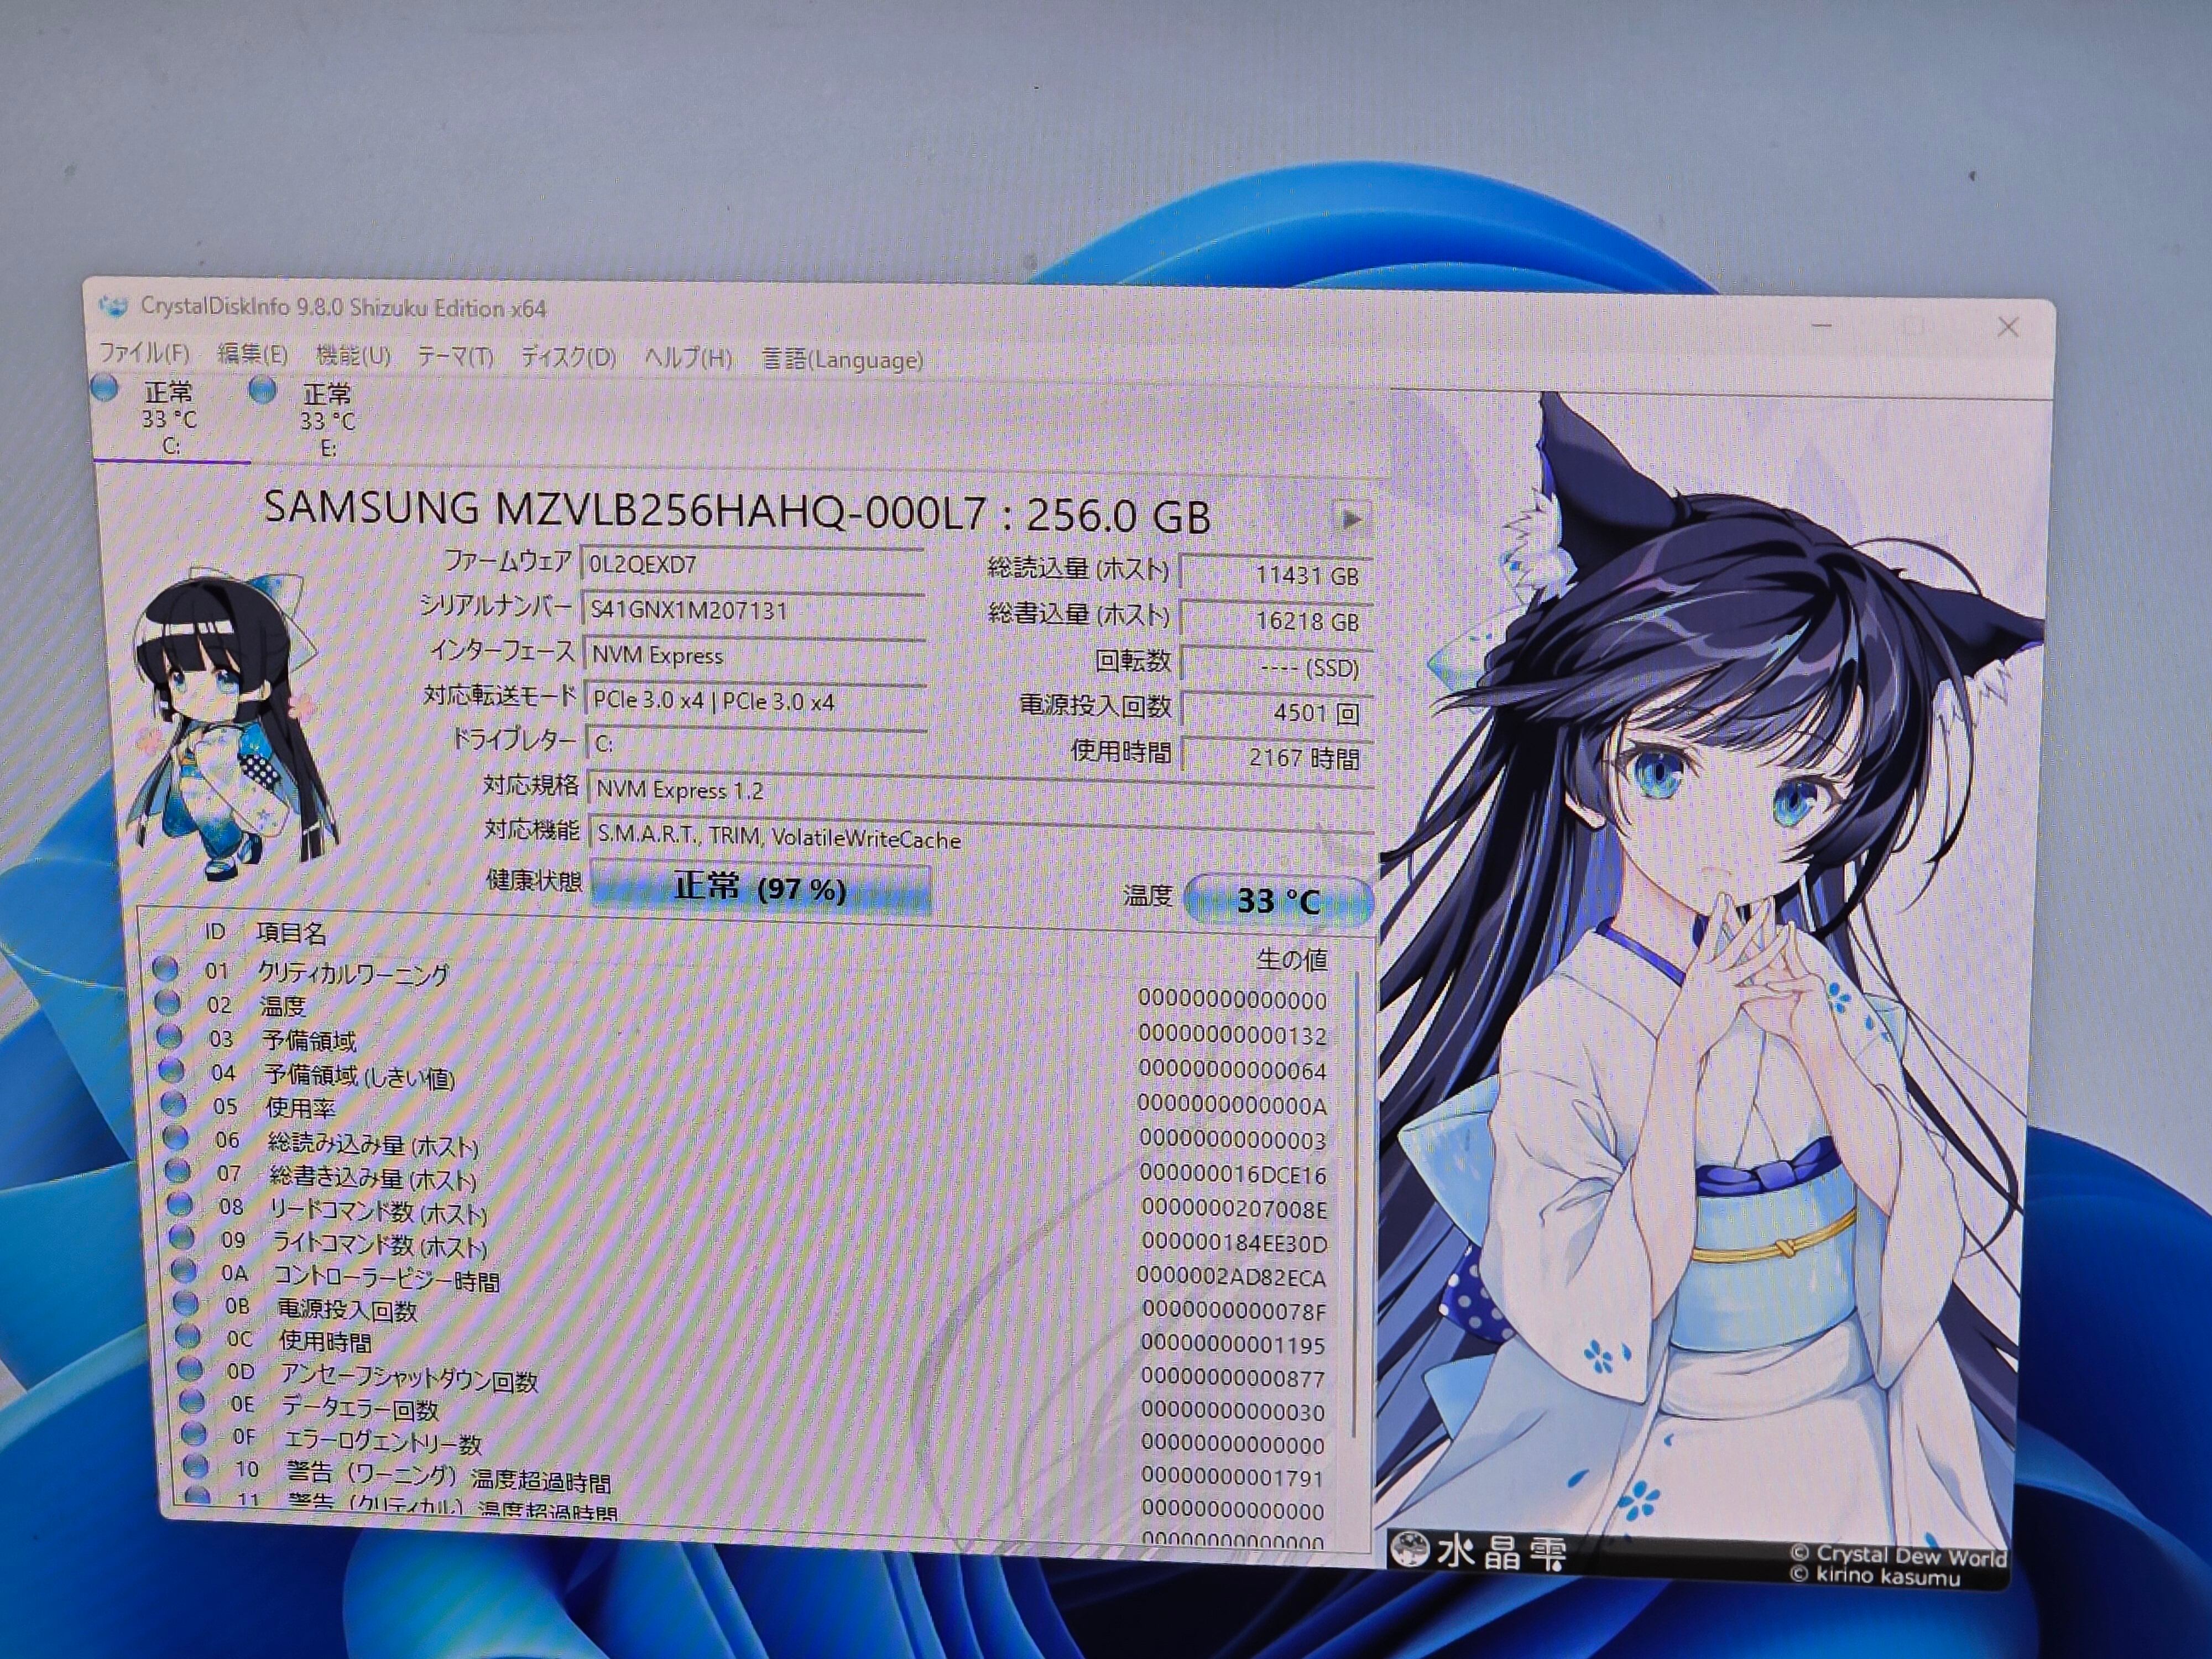Click the blue status orb for drive E:
Viewport: 2212px width, 1659px height.
point(263,389)
